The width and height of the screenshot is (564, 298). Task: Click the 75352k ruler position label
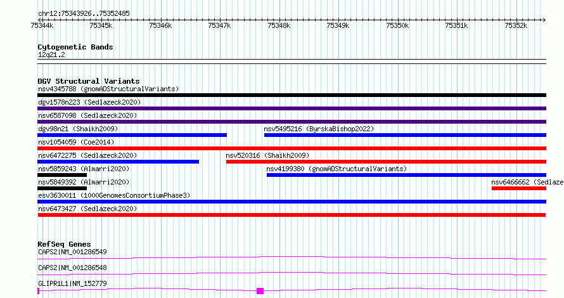(516, 25)
